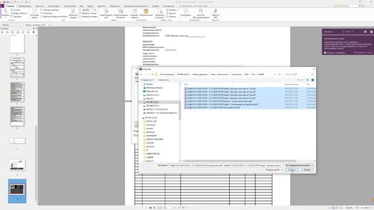This screenshot has width=374, height=210.
Task: Click the Удалить pages option
Action: (x=171, y=13)
